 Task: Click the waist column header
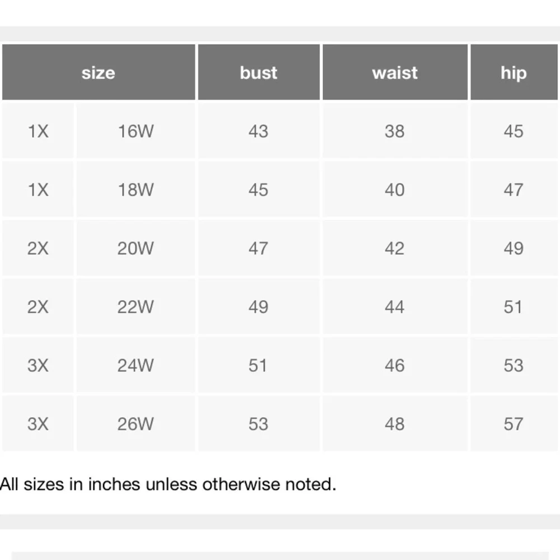[395, 73]
